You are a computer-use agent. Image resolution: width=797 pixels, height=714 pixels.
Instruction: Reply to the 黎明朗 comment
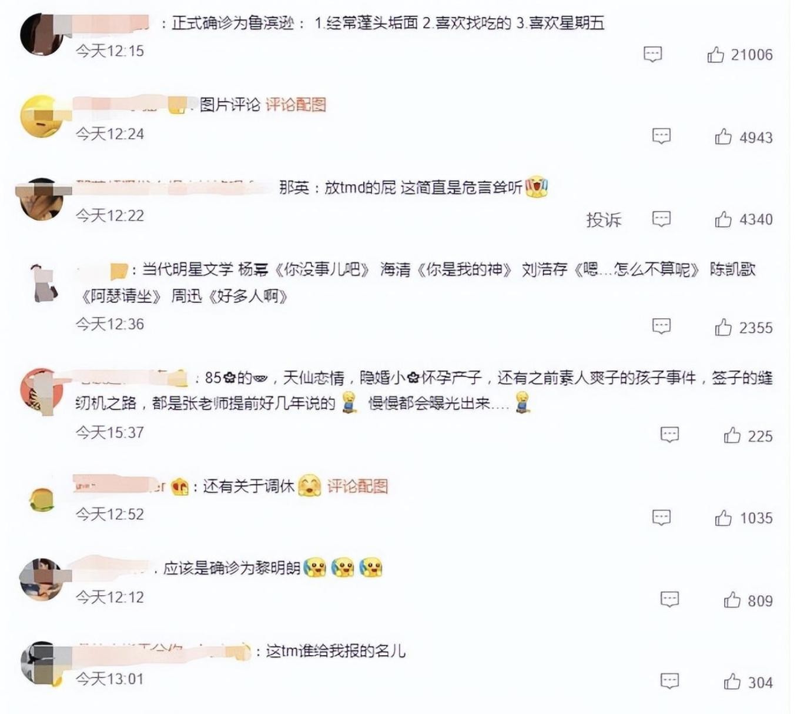670,599
